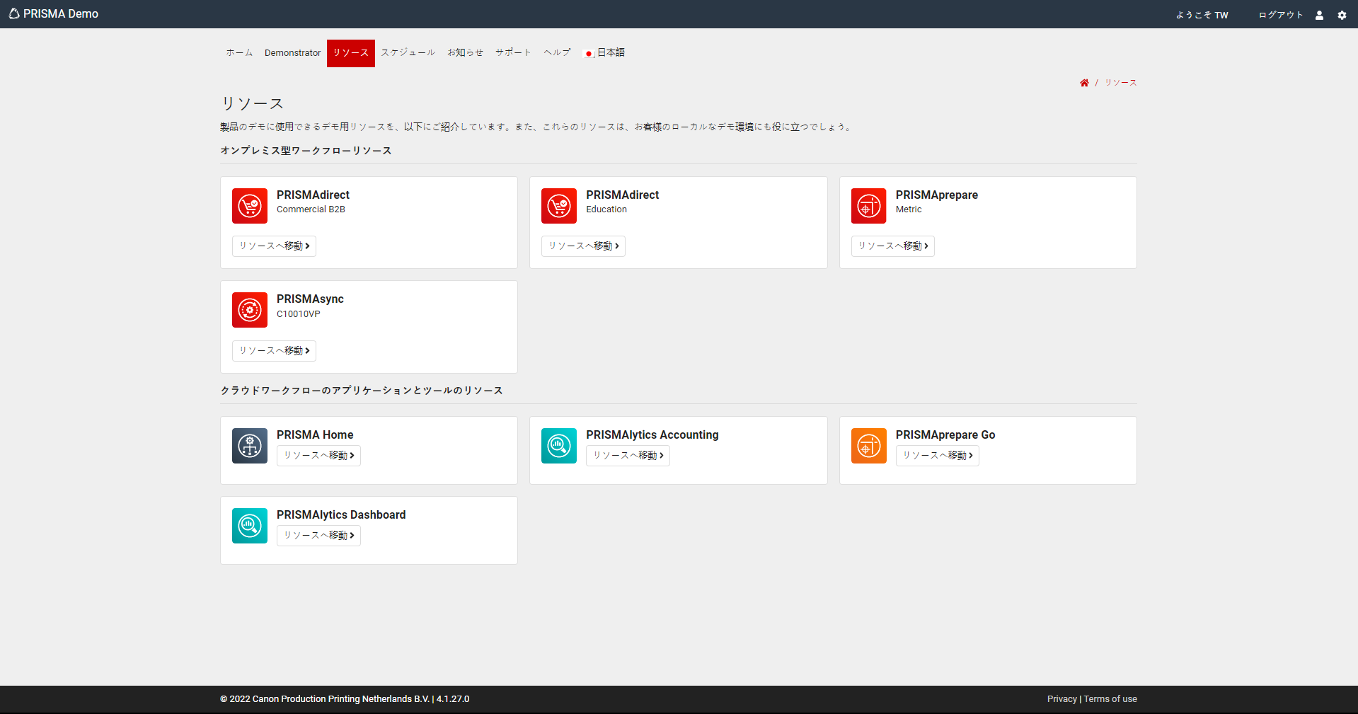The image size is (1358, 714).
Task: Click the PRISMAdirect Education cart icon
Action: (x=559, y=206)
